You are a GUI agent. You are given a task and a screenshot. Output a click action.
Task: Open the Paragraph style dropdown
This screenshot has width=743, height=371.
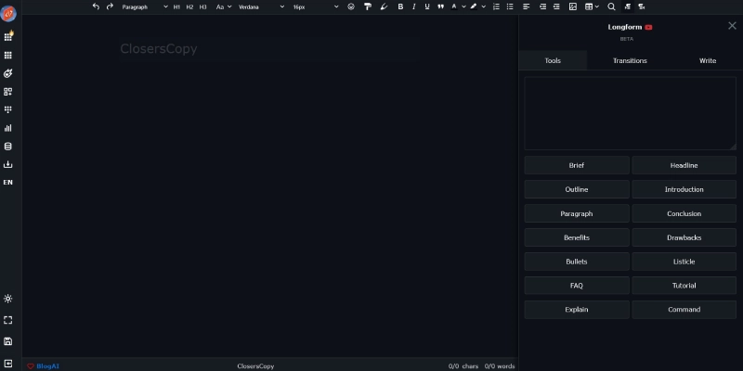145,6
